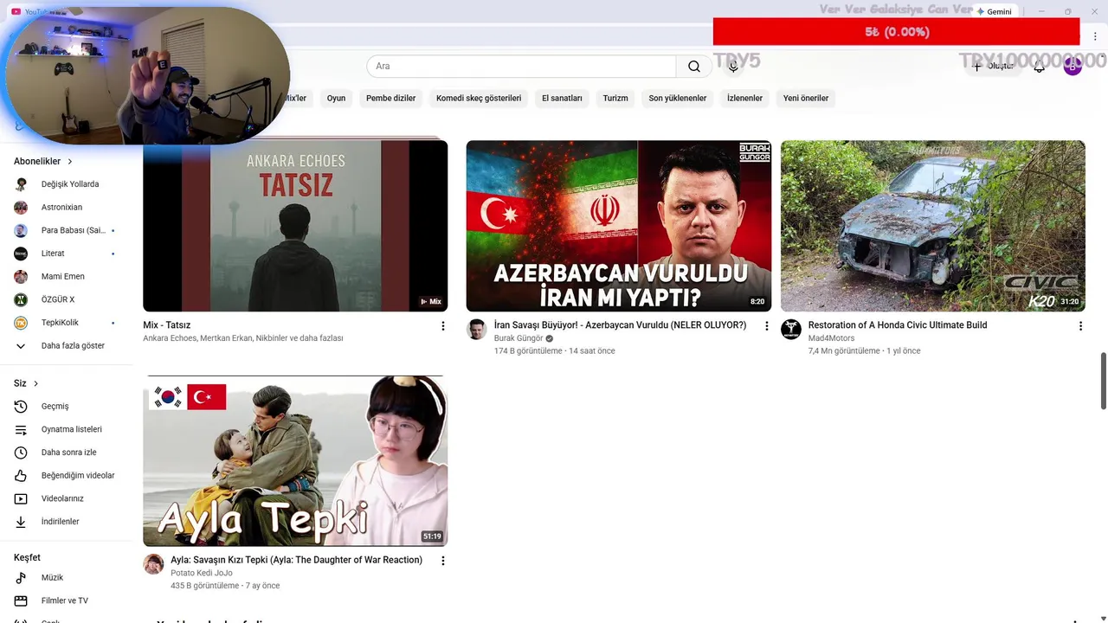Play the Ayla Tepki thumbnail
This screenshot has height=623, width=1108.
pos(295,461)
